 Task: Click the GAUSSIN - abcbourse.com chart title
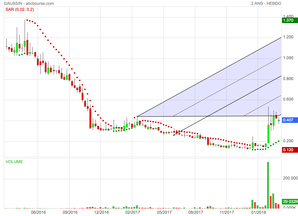point(29,3)
